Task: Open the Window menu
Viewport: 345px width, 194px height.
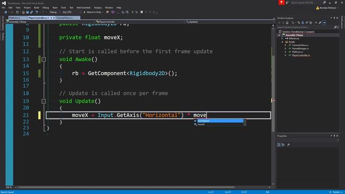Action: [109, 8]
